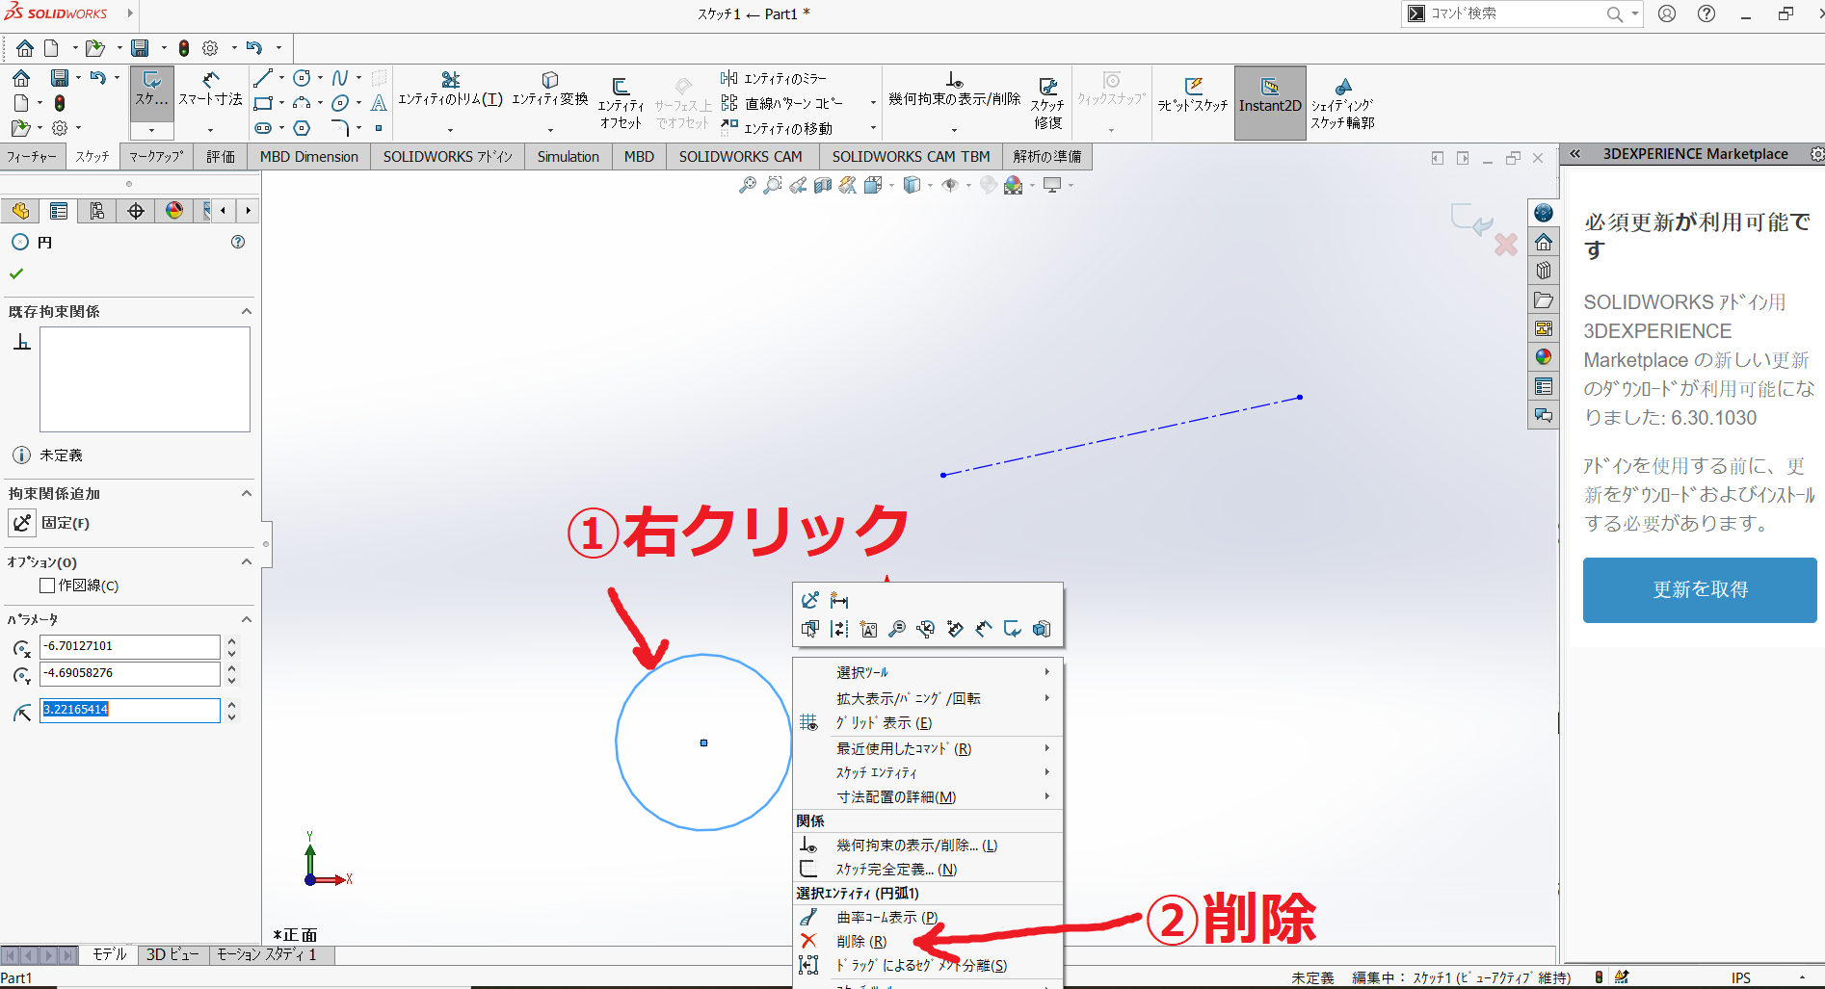Open the Smart Dimension dropdown arrow
The width and height of the screenshot is (1825, 989).
tap(210, 130)
